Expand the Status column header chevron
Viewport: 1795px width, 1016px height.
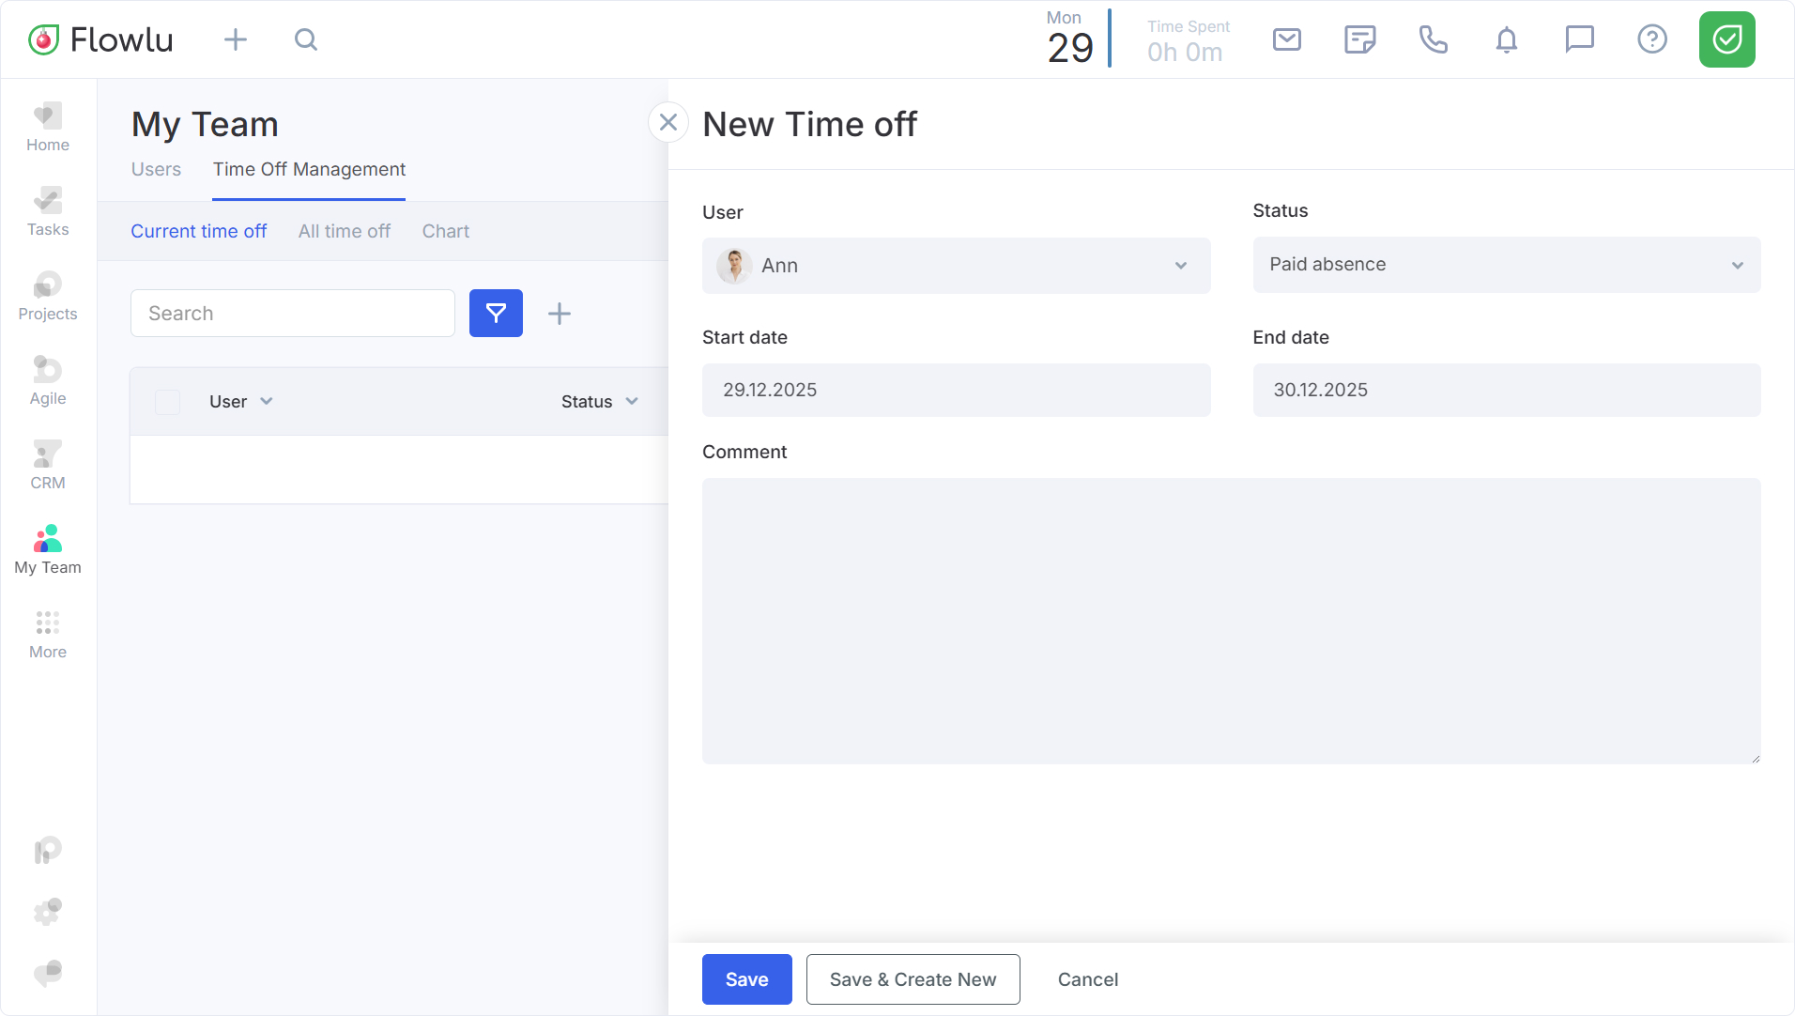pos(632,402)
